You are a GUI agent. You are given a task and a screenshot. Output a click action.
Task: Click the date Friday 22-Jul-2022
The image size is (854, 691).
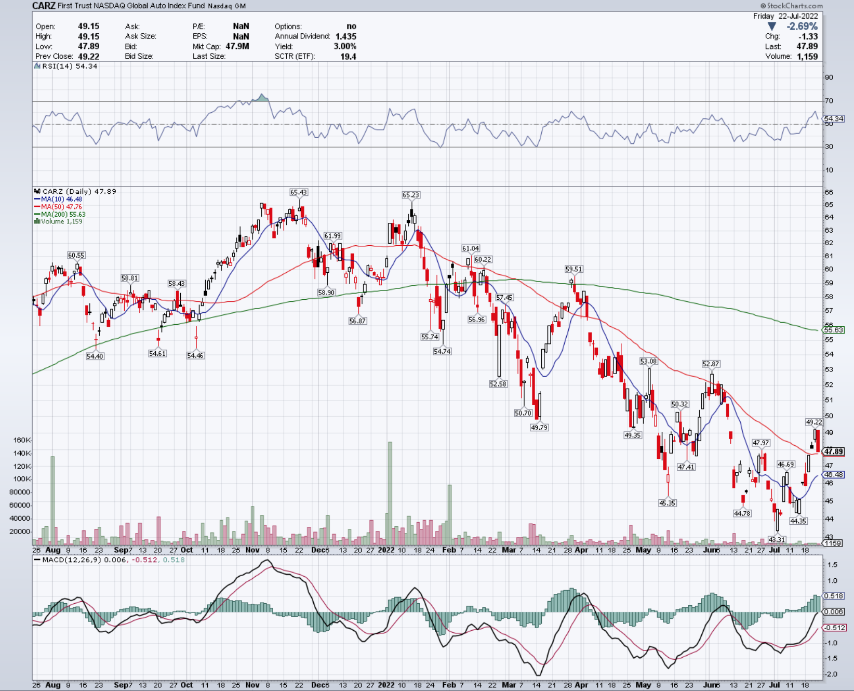pos(785,16)
